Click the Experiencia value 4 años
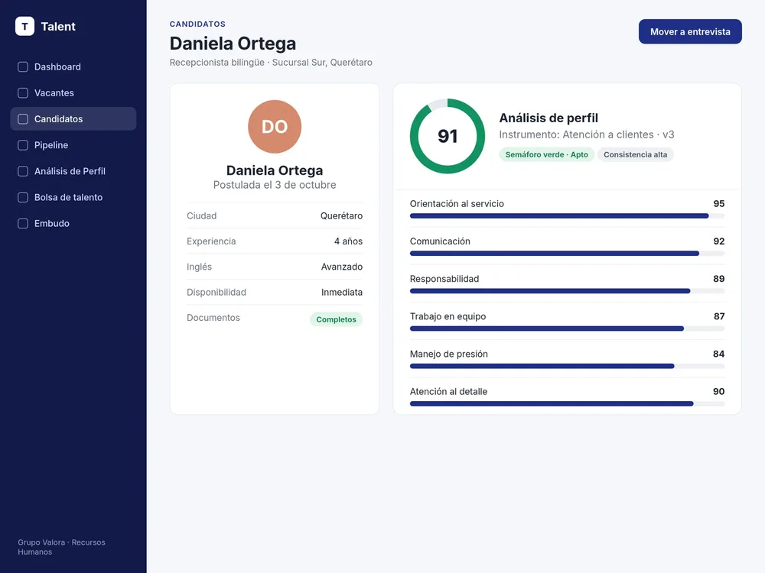765x573 pixels. point(348,241)
